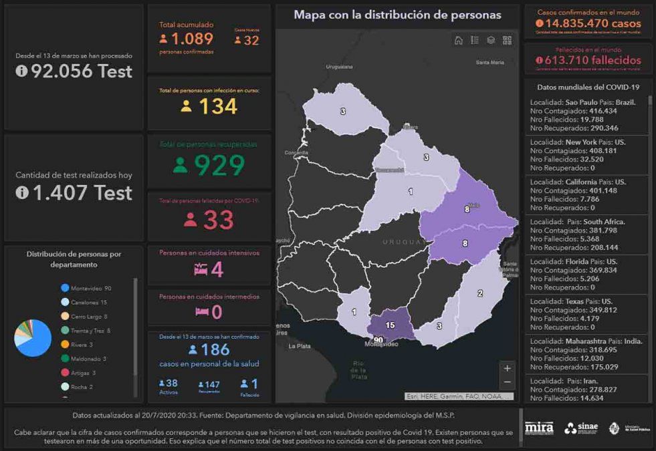Zoom out on the map with minus button

tap(508, 382)
